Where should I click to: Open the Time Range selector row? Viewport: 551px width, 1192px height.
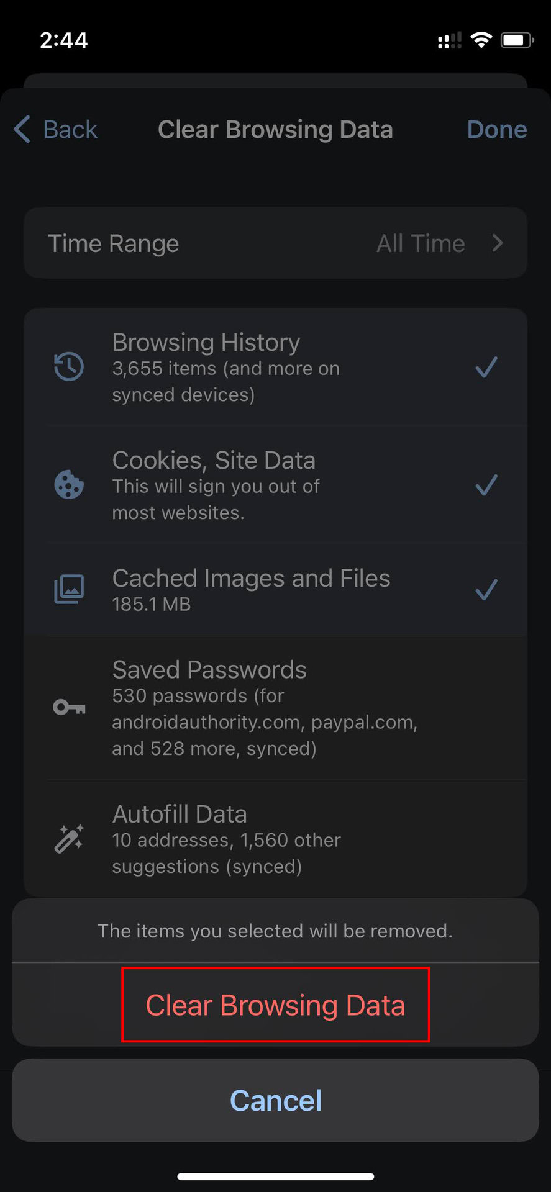(x=275, y=243)
